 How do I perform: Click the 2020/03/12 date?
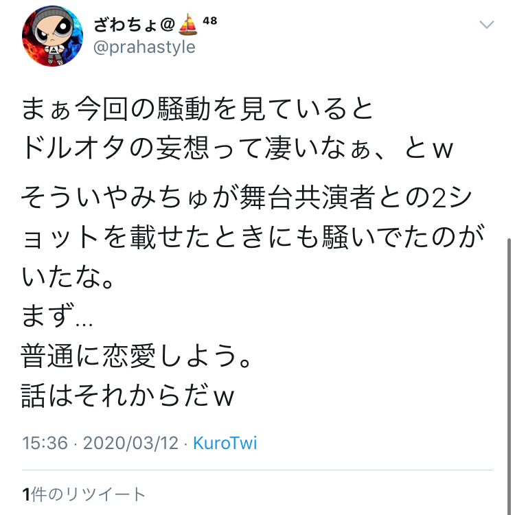[x=130, y=443]
